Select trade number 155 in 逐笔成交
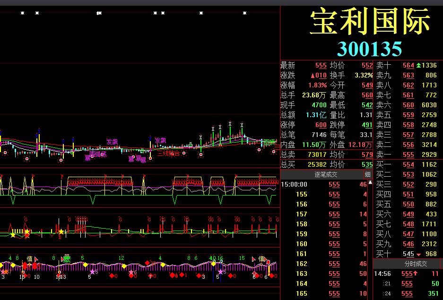443x300 pixels. pyautogui.click(x=302, y=195)
